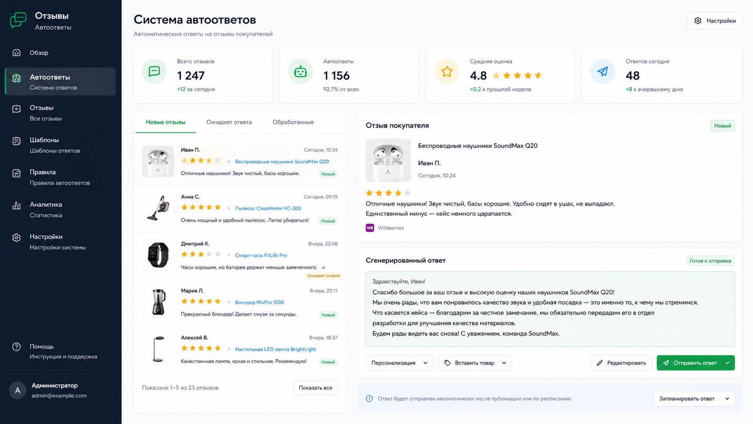Click reply arrow icon in Дмитрий К. review
753x424 pixels.
(x=323, y=267)
